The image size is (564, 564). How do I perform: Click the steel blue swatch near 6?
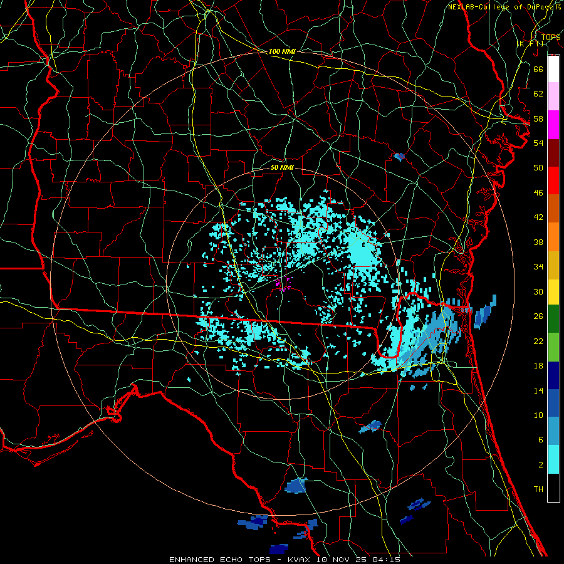click(553, 431)
